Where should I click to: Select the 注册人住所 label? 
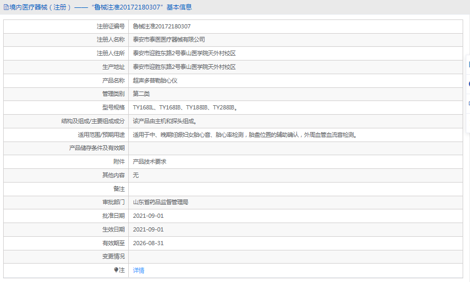coord(110,53)
